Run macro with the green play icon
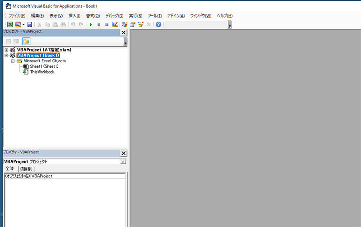This screenshot has height=227, width=361. click(x=91, y=24)
